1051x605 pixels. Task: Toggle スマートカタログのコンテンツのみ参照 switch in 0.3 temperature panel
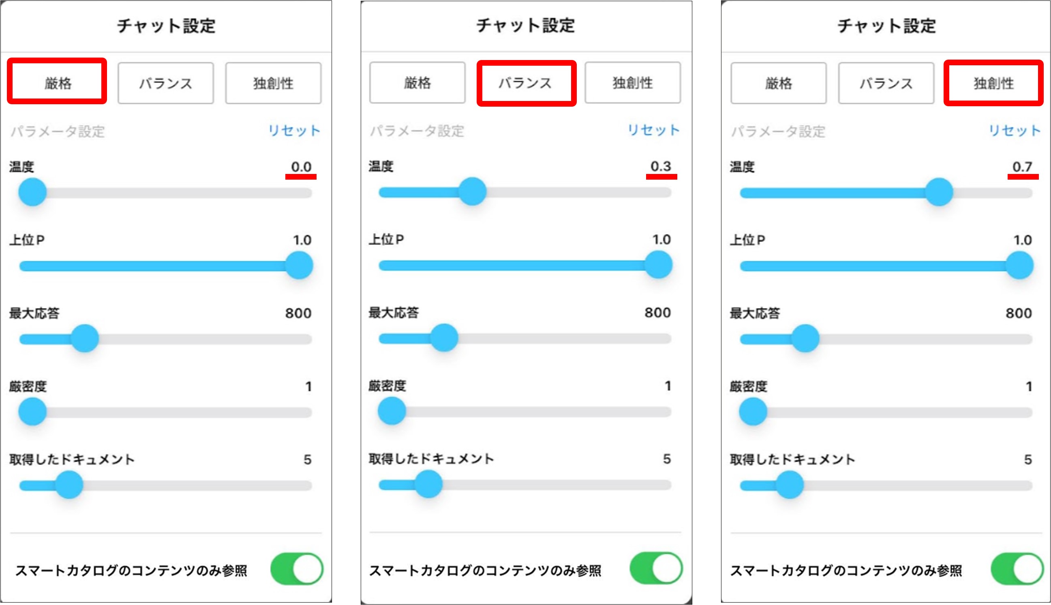(x=656, y=568)
